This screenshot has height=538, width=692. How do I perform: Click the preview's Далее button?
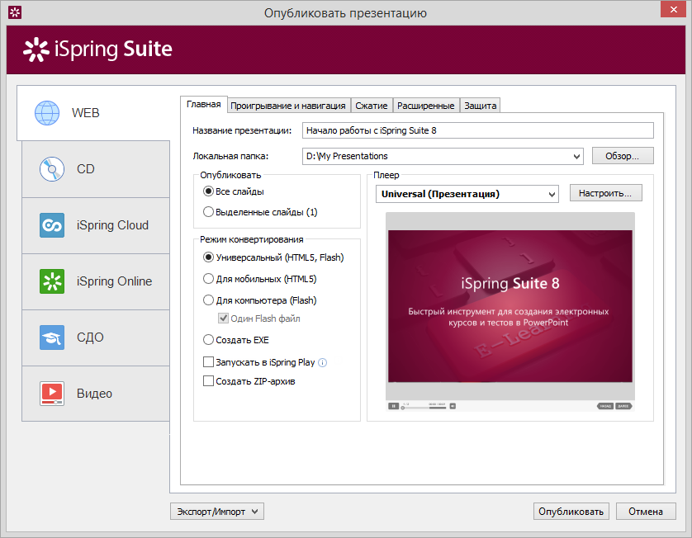[x=623, y=406]
